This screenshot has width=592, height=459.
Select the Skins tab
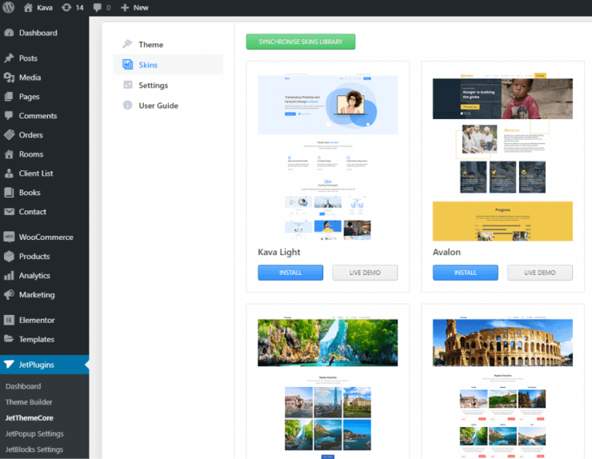pyautogui.click(x=168, y=65)
